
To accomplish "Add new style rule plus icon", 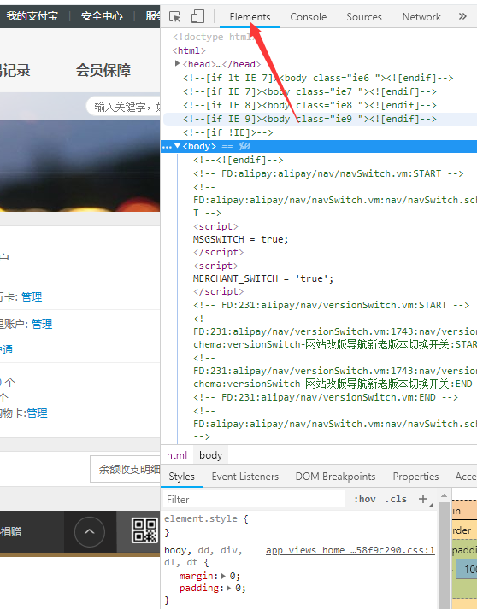I will [423, 499].
